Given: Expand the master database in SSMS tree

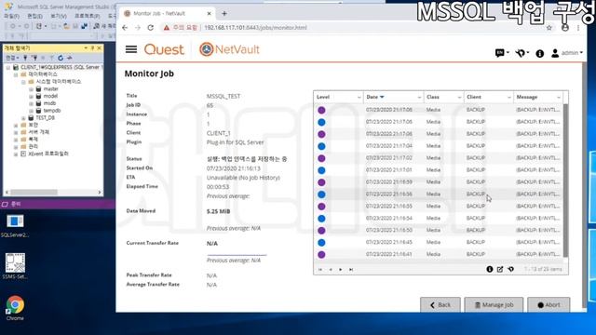Looking at the screenshot, I should (31, 89).
